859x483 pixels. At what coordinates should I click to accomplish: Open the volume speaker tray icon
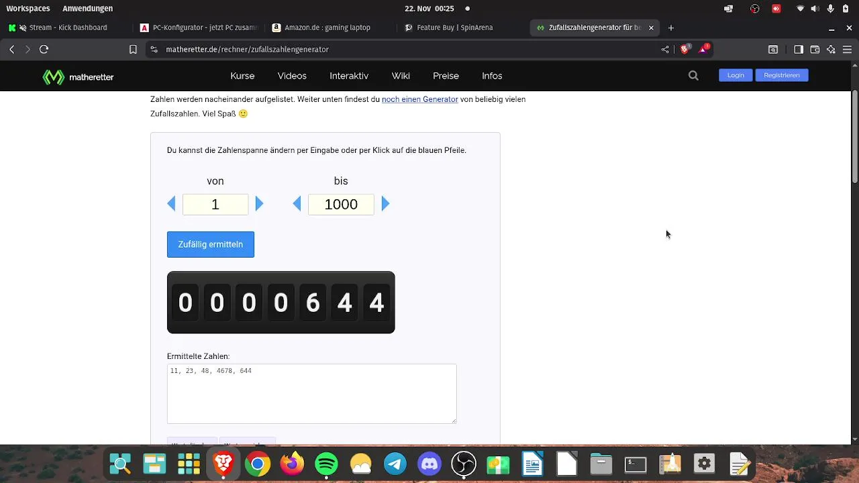pos(815,9)
